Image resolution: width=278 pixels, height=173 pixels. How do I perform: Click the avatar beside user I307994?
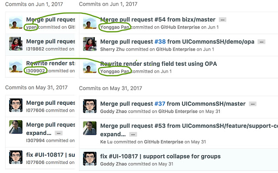(x=16, y=127)
